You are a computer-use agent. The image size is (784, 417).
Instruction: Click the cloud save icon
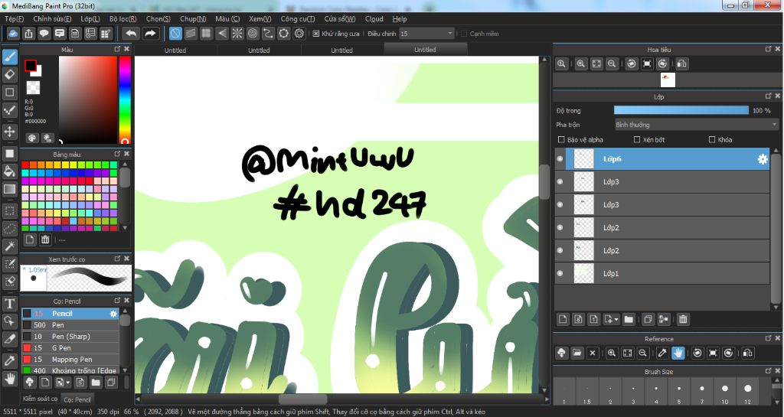(x=13, y=34)
